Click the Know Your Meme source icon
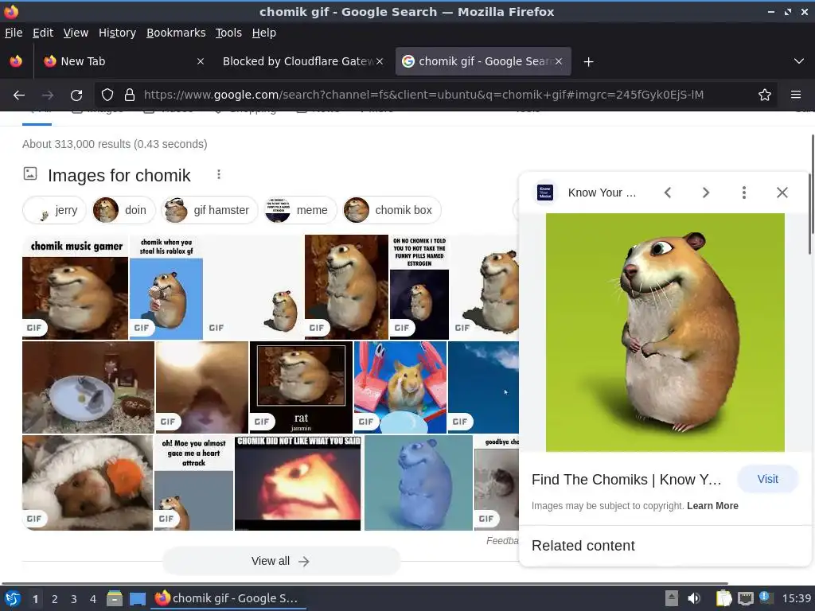This screenshot has height=611, width=815. [x=544, y=193]
